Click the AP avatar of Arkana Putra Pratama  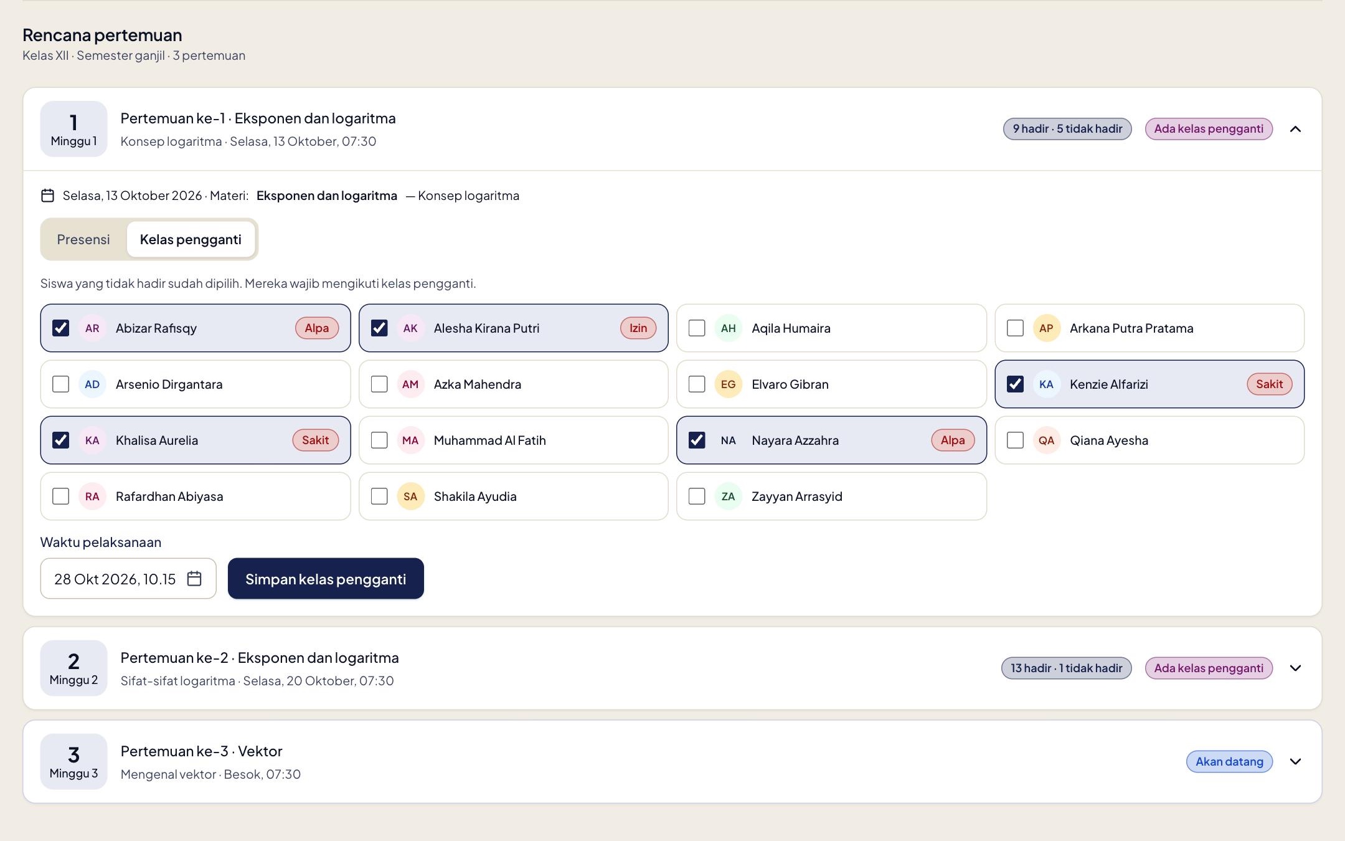[1046, 328]
